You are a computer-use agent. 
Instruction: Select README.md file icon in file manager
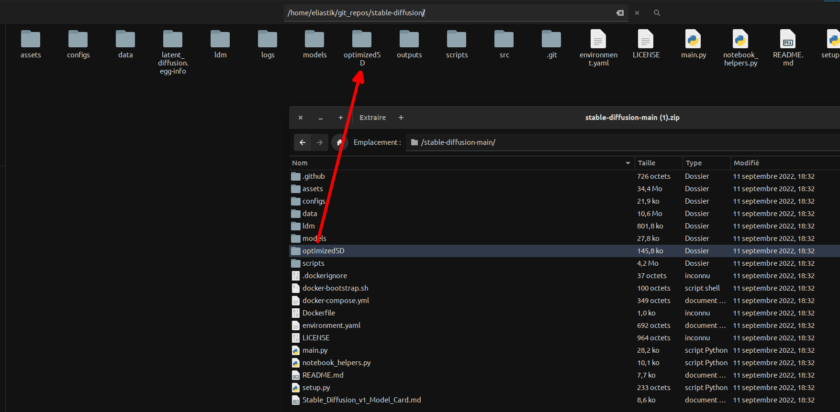click(788, 39)
